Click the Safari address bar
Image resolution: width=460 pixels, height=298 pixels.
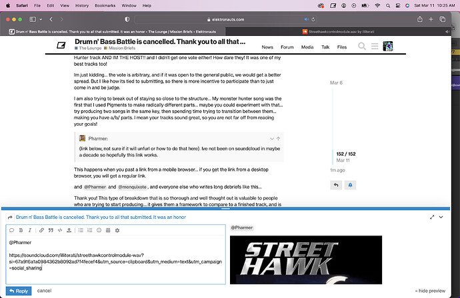[225, 19]
